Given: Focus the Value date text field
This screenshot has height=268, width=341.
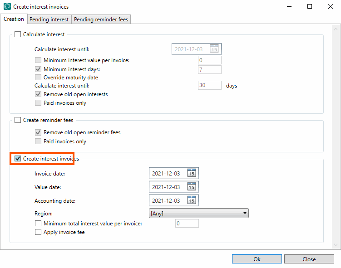Looking at the screenshot, I should point(166,187).
